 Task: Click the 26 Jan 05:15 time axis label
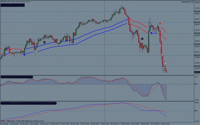135,124
